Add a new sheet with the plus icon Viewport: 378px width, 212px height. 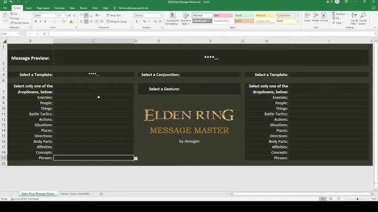point(101,194)
